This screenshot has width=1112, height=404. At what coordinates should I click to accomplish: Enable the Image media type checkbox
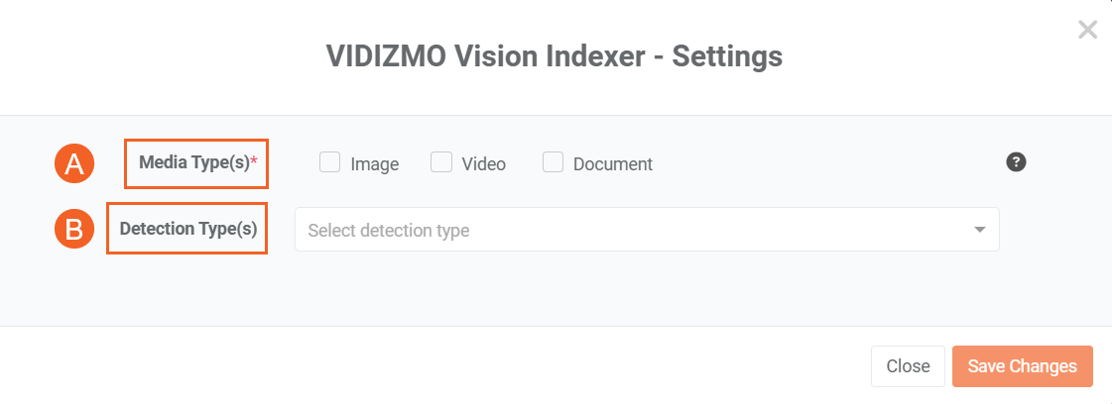[330, 162]
